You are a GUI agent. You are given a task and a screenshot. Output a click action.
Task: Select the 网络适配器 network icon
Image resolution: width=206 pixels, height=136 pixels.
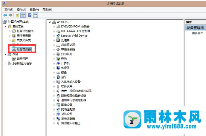click(x=58, y=110)
